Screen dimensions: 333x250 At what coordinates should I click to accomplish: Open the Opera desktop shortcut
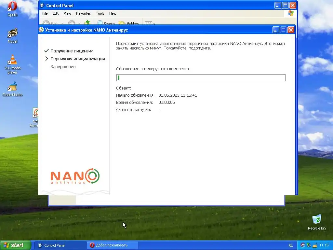pos(12,8)
